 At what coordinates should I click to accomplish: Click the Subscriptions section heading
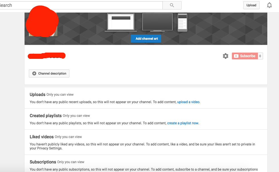tap(43, 162)
